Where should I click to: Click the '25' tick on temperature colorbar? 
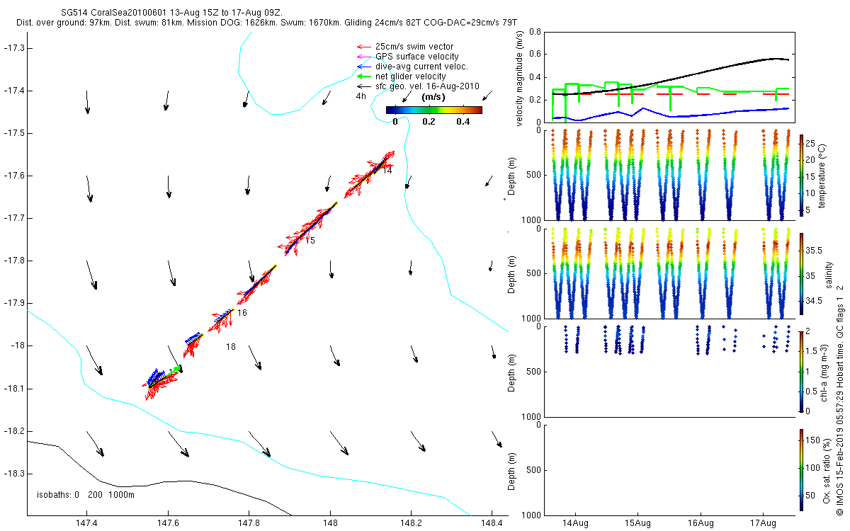tap(811, 143)
